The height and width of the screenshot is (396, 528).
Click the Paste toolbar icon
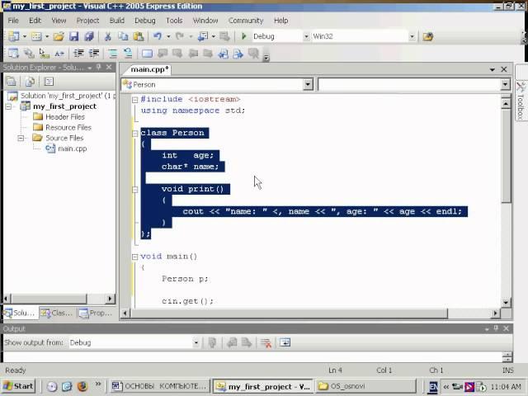pos(139,36)
